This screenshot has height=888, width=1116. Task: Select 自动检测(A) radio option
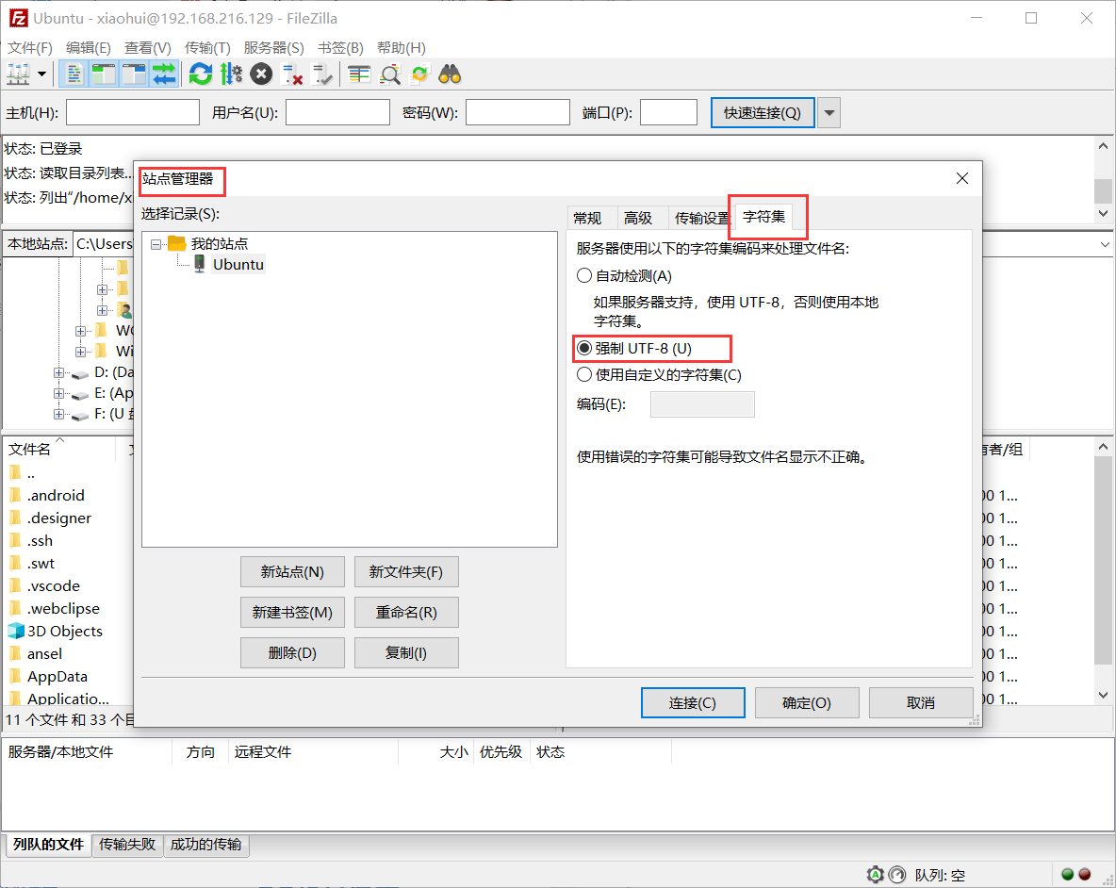pos(584,275)
